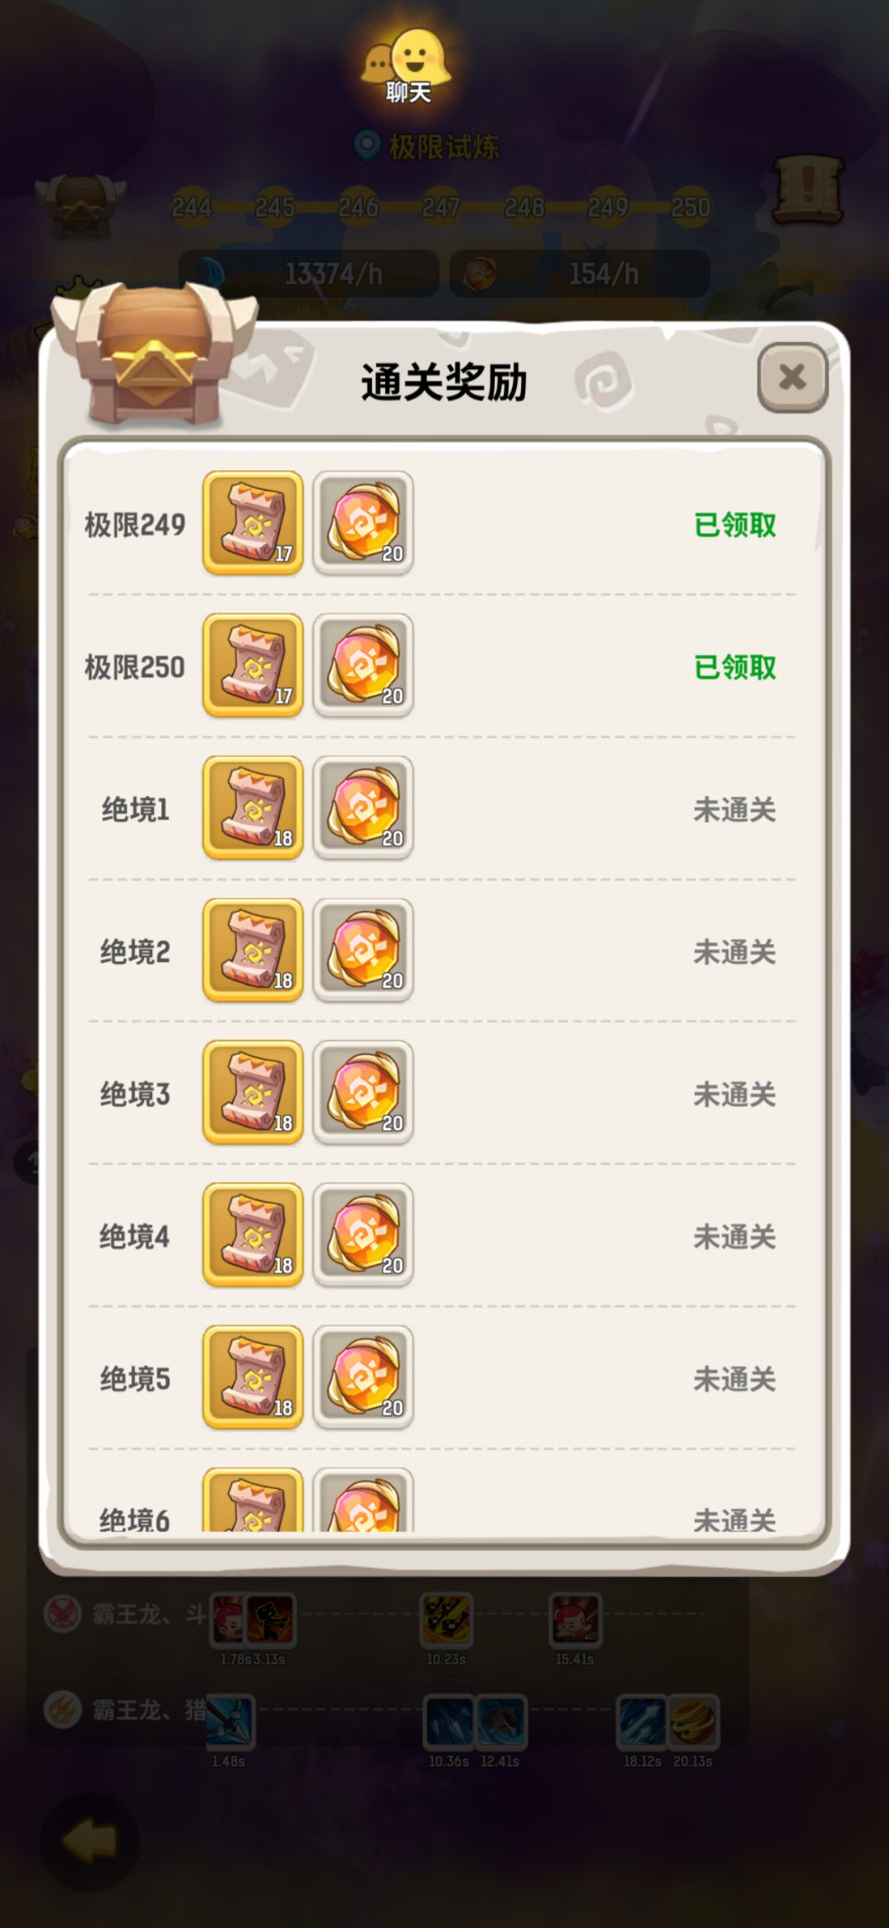This screenshot has height=1928, width=889.
Task: Close the 通关奖励 reward dialog
Action: (792, 377)
